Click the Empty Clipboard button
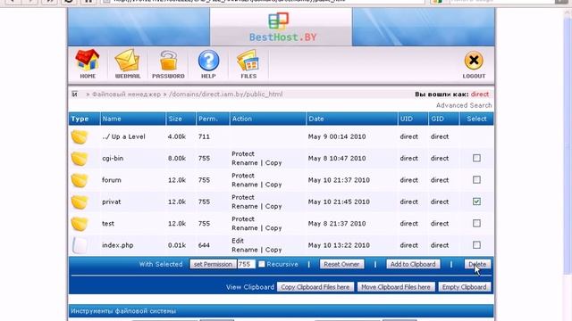The height and width of the screenshot is (321, 572). 465,287
